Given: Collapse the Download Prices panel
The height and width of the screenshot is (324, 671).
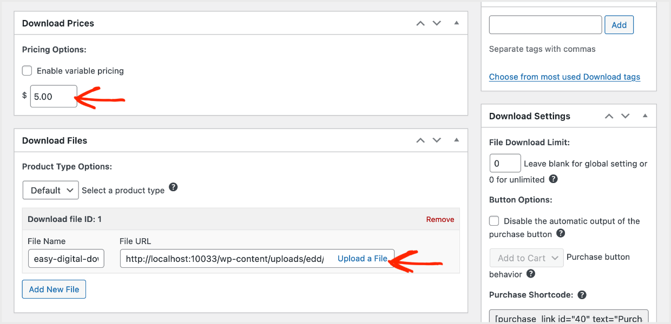Looking at the screenshot, I should pyautogui.click(x=456, y=23).
